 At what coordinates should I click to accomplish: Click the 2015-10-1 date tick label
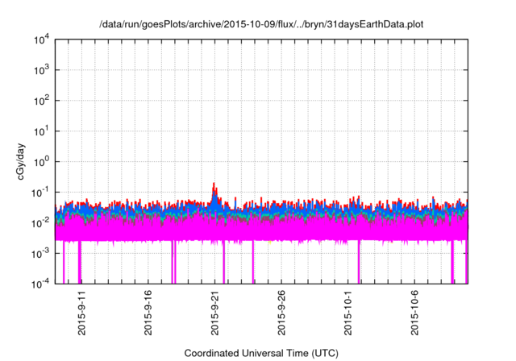coord(348,313)
